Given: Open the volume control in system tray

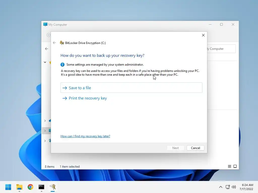Looking at the screenshot, I should [234, 187].
